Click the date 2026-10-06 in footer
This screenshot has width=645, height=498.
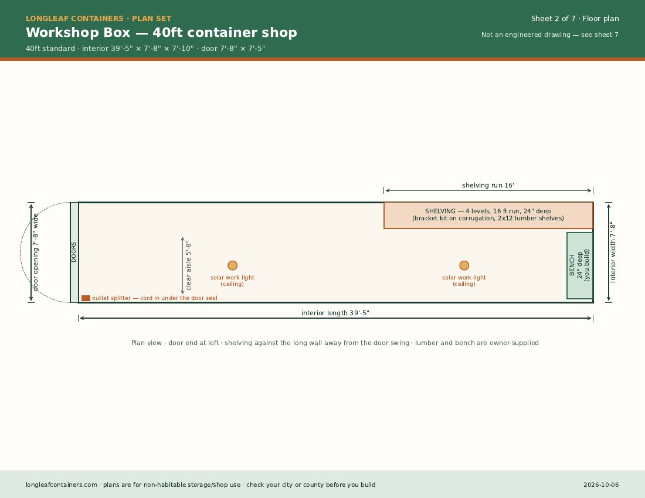tap(601, 485)
